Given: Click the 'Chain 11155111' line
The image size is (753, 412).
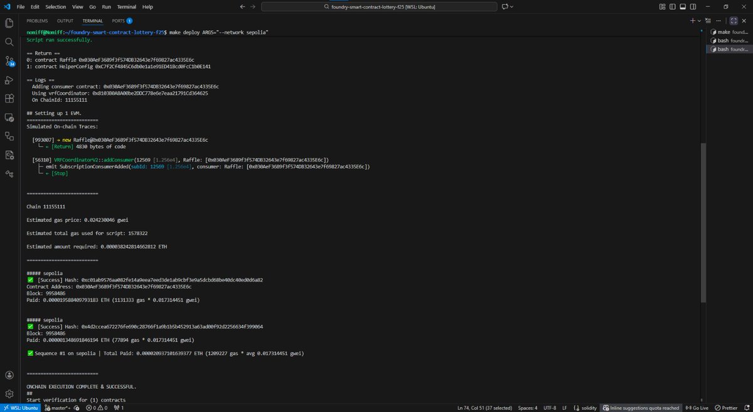Looking at the screenshot, I should (46, 206).
